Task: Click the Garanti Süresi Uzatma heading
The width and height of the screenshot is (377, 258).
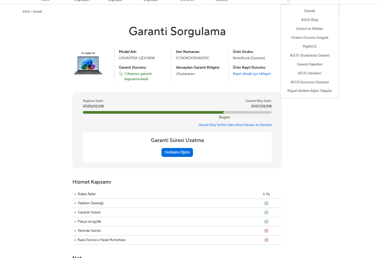Action: pos(177,140)
